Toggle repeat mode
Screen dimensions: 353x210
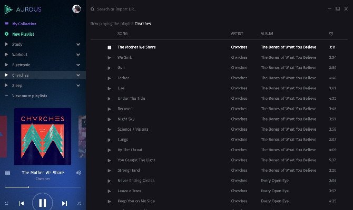(x=6, y=204)
